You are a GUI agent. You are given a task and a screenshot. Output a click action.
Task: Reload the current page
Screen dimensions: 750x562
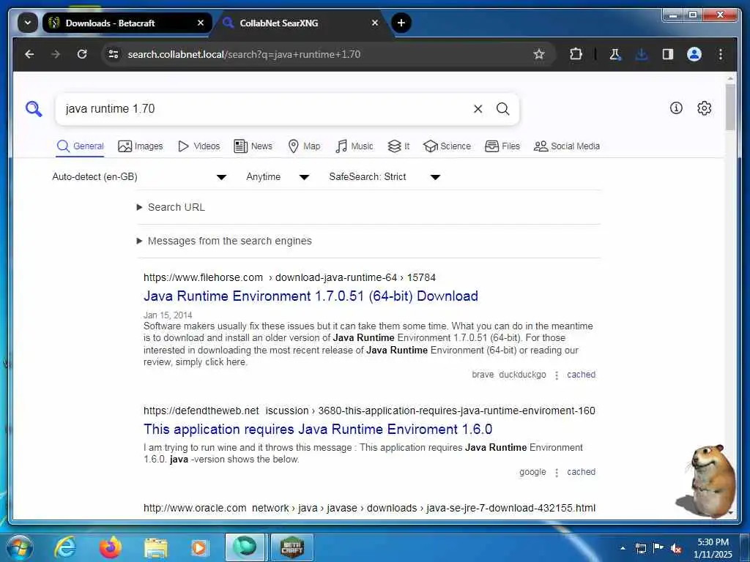tap(82, 54)
